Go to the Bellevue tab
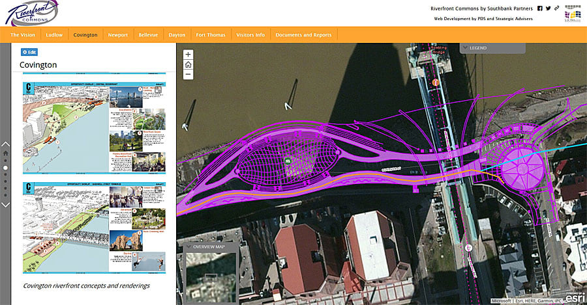Screen dimensions: 587x305 pyautogui.click(x=148, y=34)
